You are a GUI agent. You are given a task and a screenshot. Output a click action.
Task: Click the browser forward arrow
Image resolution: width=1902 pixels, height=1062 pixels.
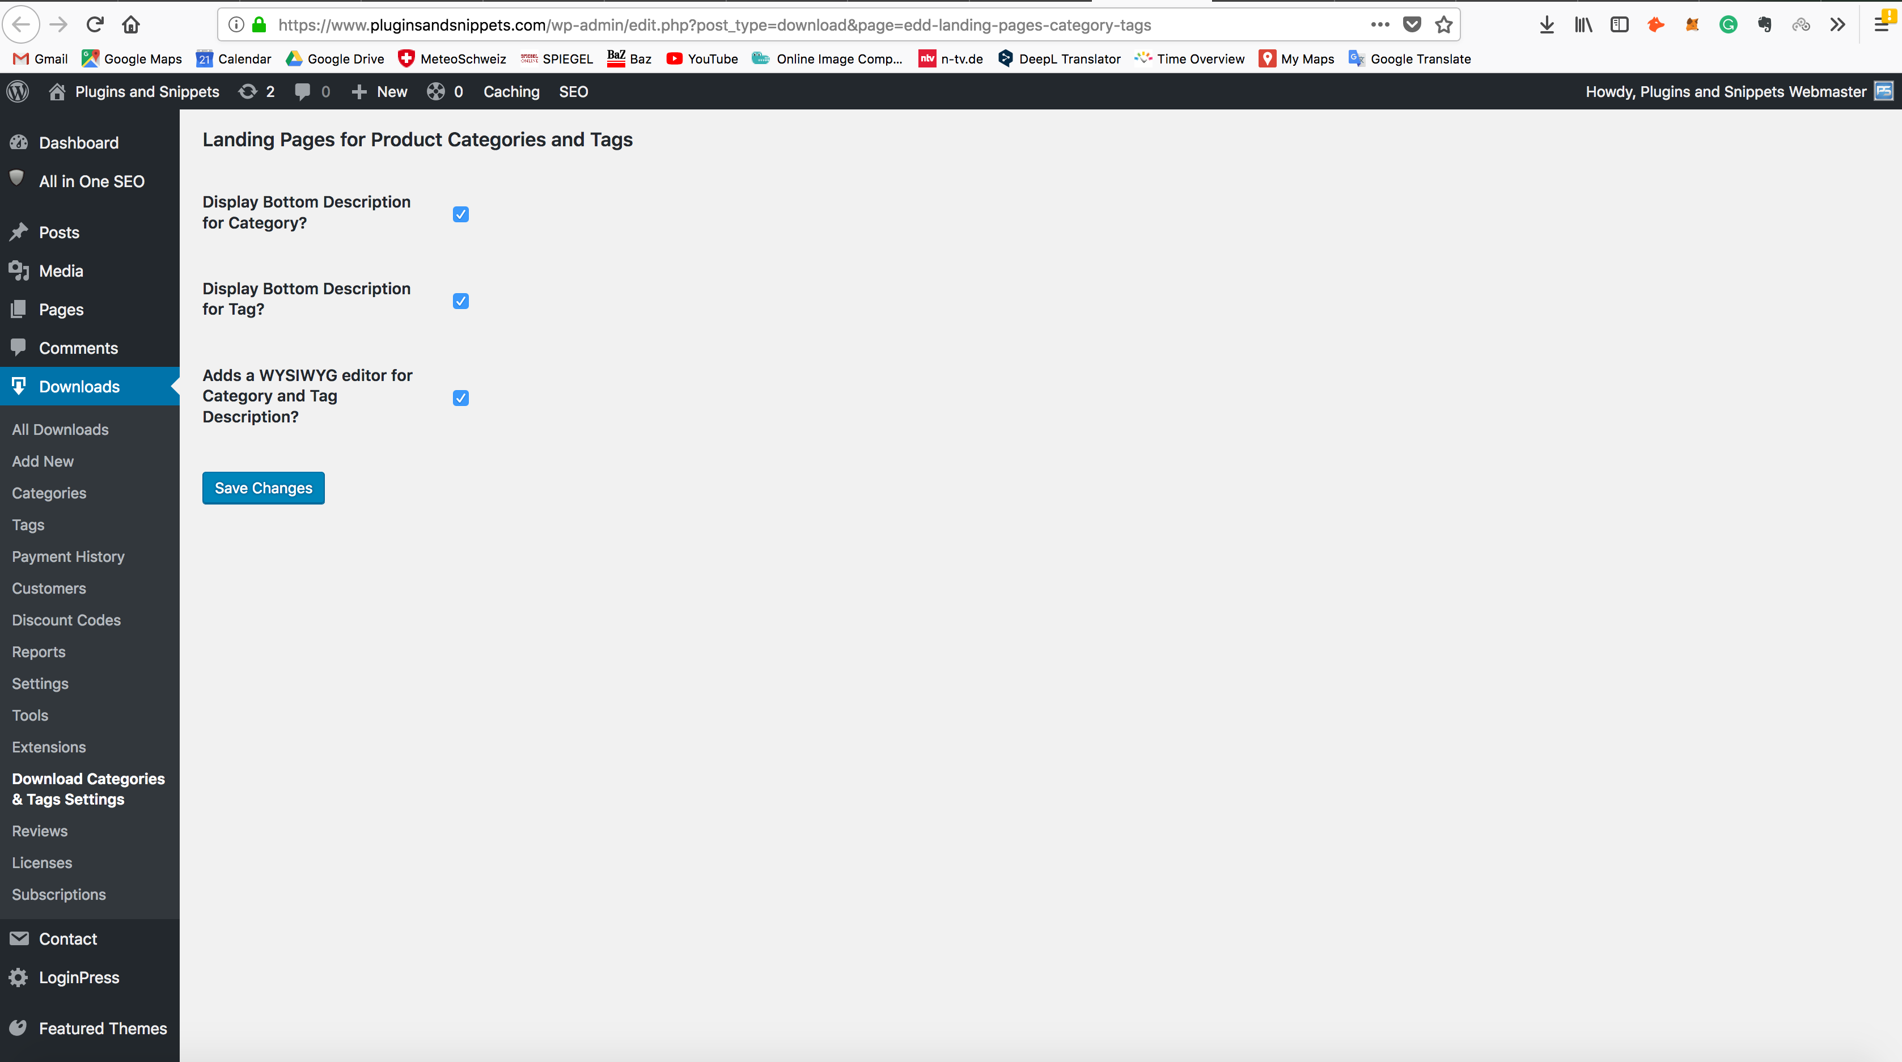click(x=58, y=24)
